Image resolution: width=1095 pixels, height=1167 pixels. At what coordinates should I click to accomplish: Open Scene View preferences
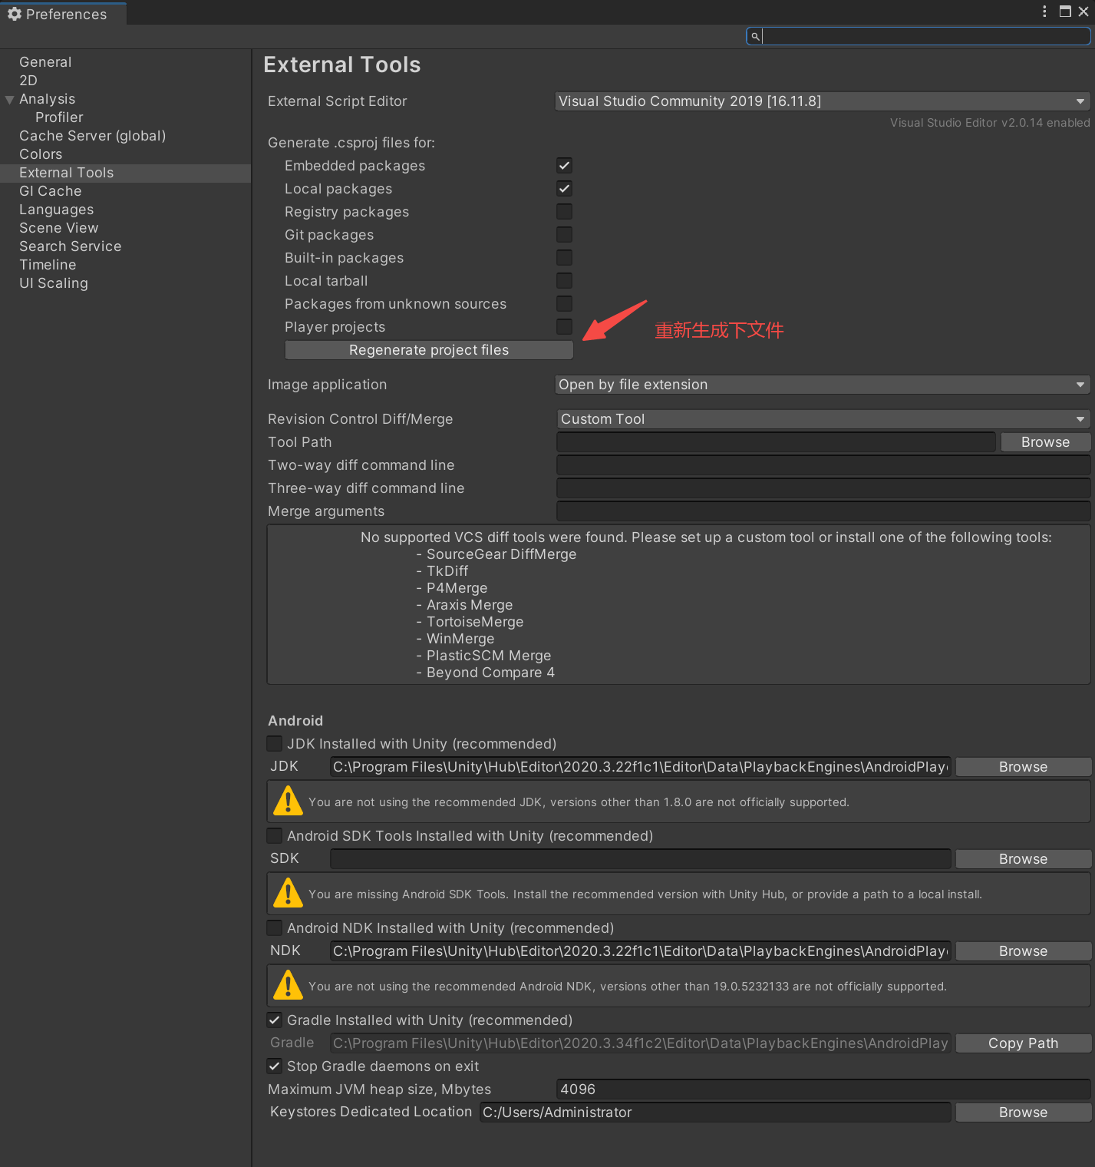pos(58,228)
